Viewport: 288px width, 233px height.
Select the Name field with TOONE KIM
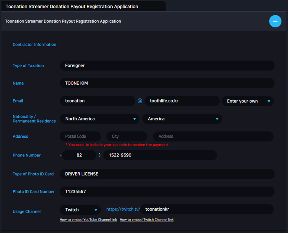click(167, 83)
